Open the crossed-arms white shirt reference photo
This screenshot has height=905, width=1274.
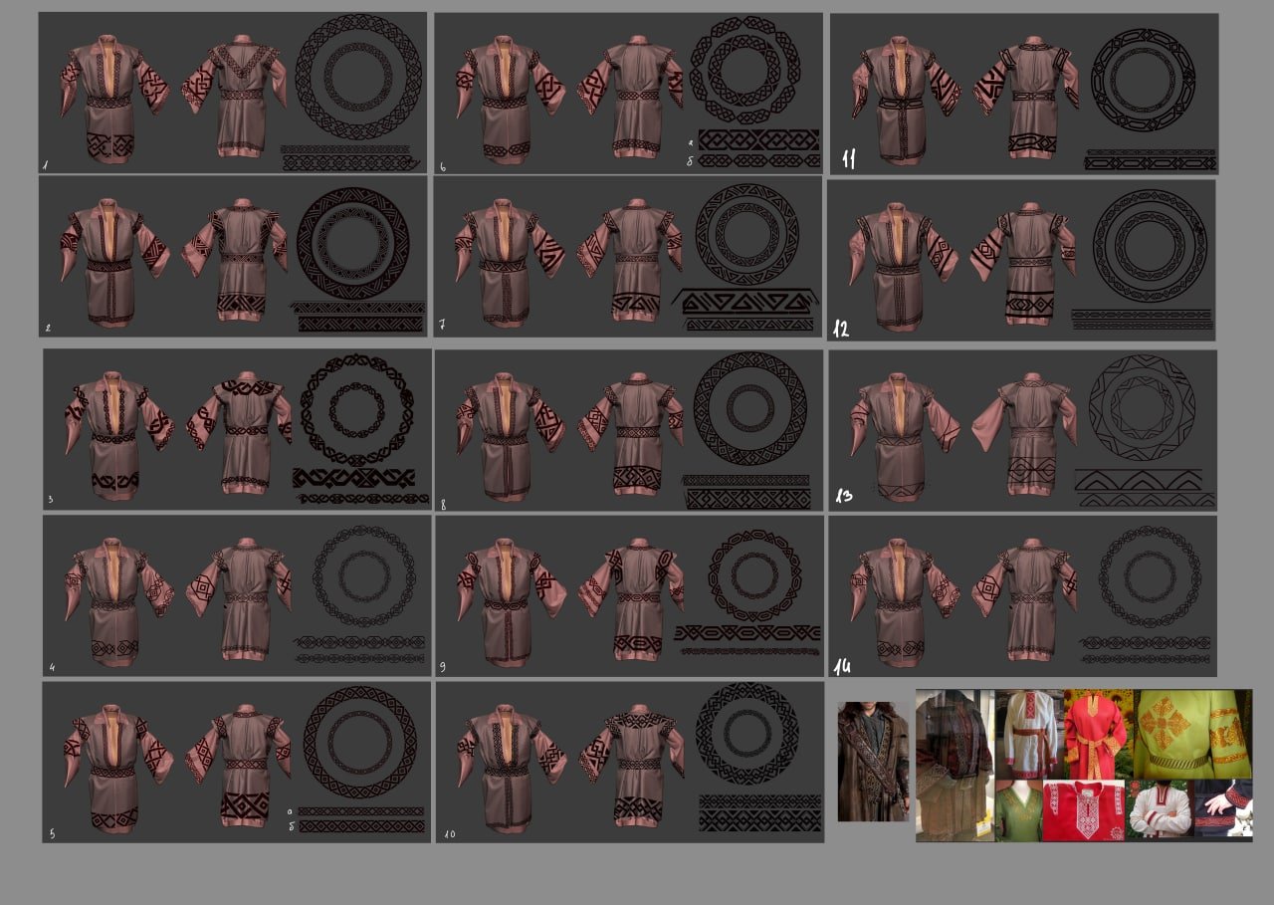point(1160,808)
